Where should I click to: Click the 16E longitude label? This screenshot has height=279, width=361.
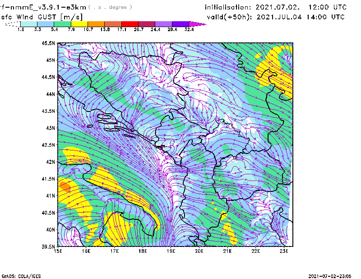[86, 251]
